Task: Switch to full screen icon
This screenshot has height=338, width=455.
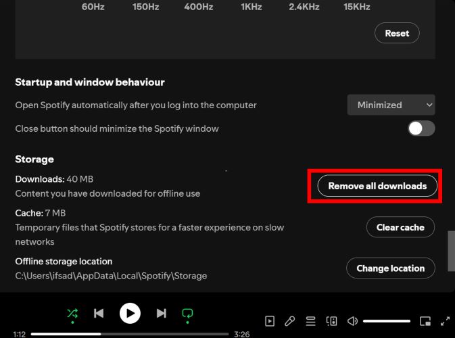Action: [445, 321]
